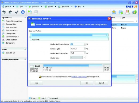Click the Undo arrow toolbar icon
Screen dimensions: 139x103
click(x=4, y=12)
